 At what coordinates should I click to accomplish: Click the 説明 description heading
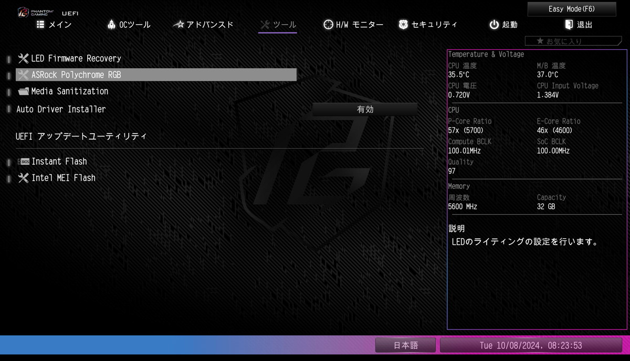[456, 229]
